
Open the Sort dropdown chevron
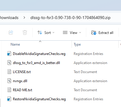pos(53,32)
